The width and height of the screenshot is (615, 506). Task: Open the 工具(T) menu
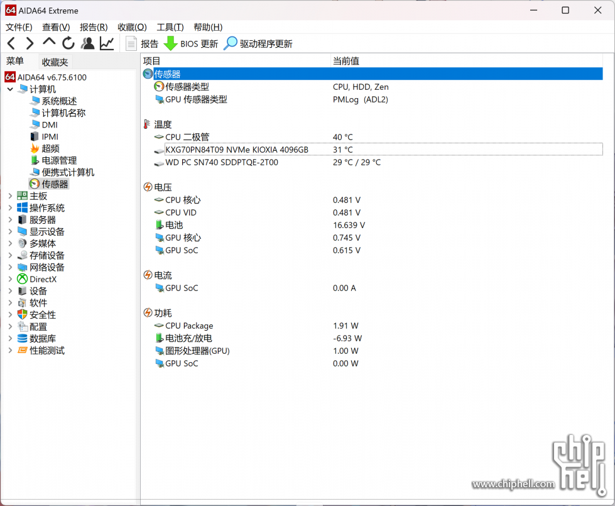click(170, 27)
